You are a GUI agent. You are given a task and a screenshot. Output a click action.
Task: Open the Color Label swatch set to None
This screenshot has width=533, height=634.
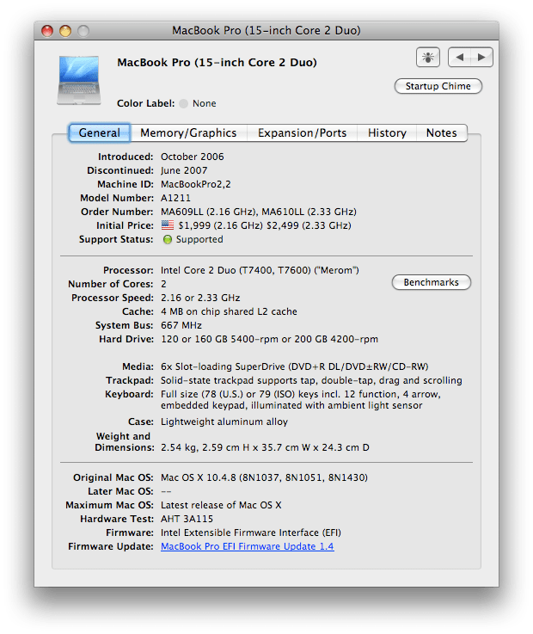[183, 103]
